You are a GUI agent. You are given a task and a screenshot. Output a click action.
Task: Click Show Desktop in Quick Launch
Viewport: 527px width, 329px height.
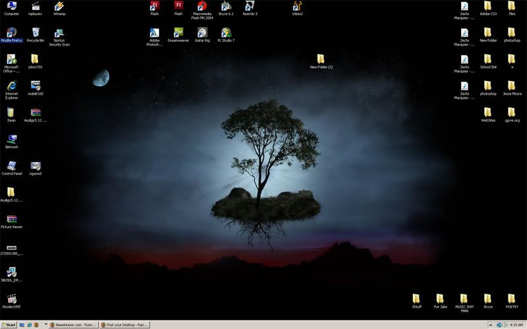[x=22, y=324]
